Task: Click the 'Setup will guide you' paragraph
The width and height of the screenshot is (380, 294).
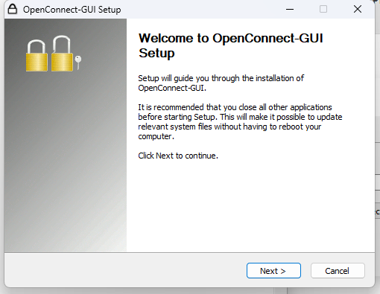Action: pyautogui.click(x=221, y=83)
